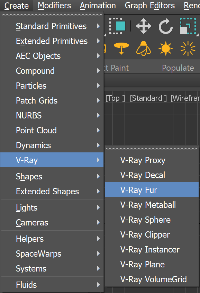Click the target light icon with downward arrow
The height and width of the screenshot is (293, 200).
tap(121, 48)
